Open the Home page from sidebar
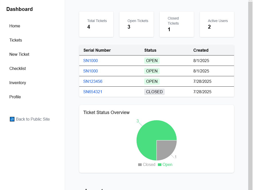253x190 pixels. pyautogui.click(x=15, y=26)
